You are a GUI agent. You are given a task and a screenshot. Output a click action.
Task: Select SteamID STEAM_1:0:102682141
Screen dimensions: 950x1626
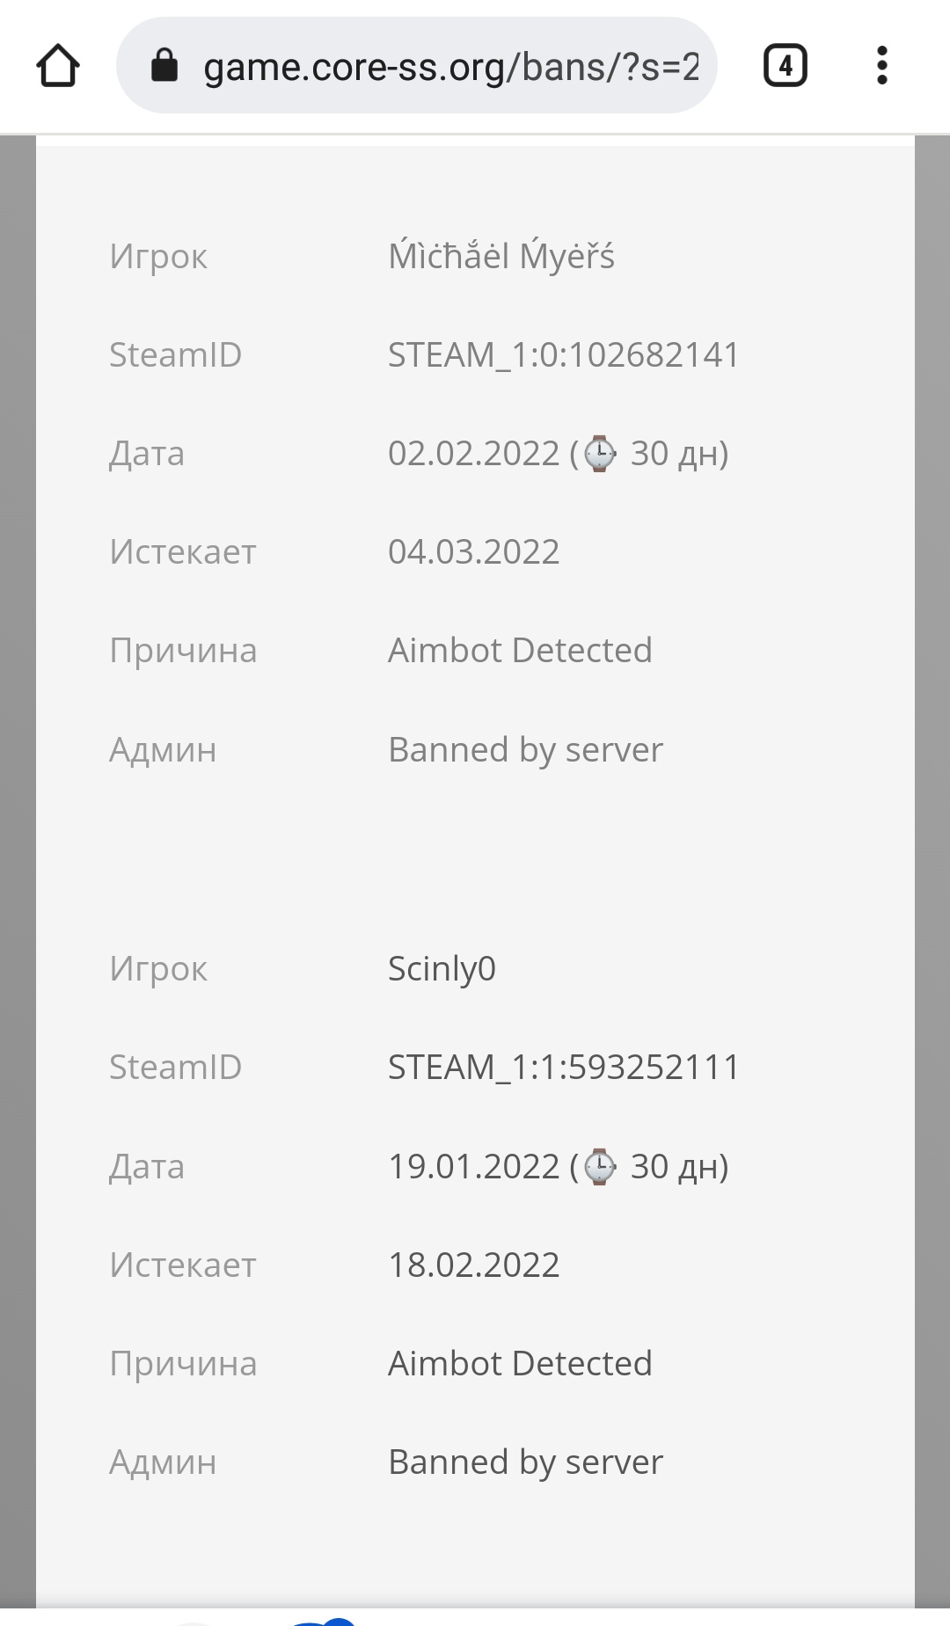(563, 355)
